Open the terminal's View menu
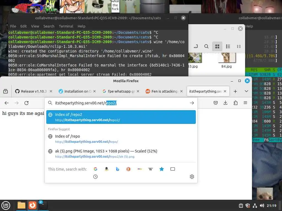 [x=35, y=26]
